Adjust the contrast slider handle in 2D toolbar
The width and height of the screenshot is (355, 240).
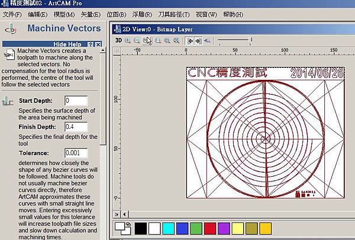251,40
